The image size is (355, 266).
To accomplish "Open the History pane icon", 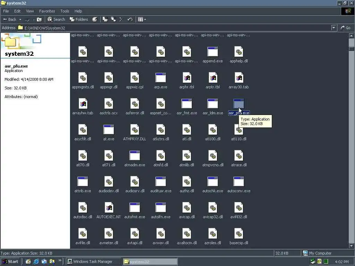I will point(95,19).
